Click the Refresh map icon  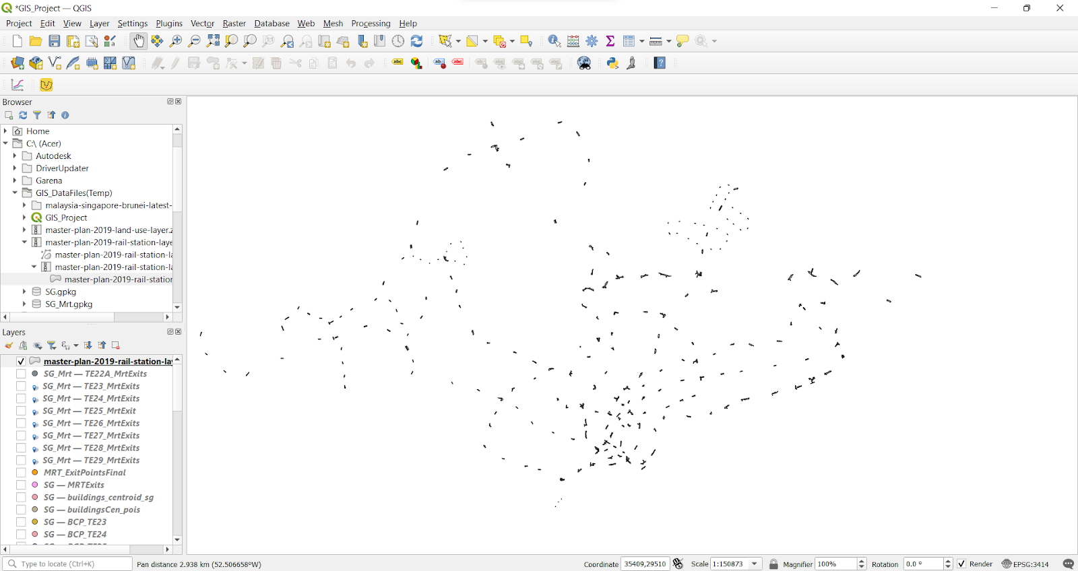[x=417, y=42]
